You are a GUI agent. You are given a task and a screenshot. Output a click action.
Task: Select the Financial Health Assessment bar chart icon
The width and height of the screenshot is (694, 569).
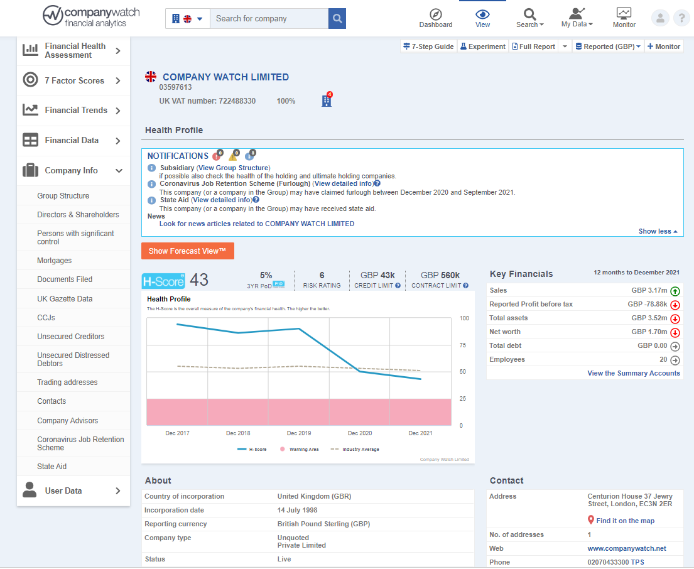coord(31,50)
